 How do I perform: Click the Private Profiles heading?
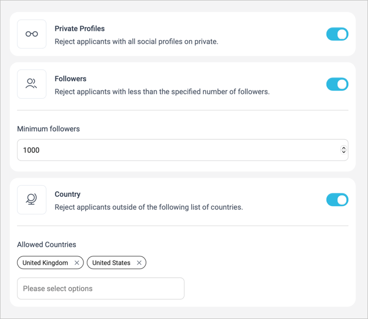point(80,29)
